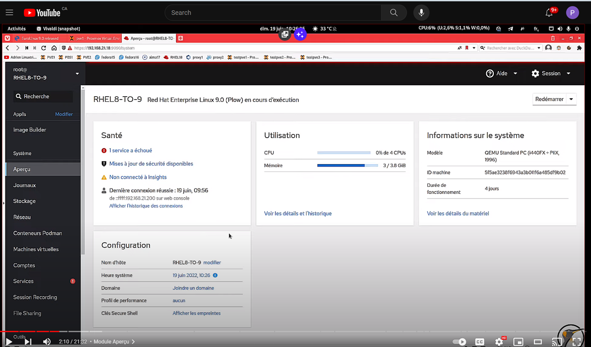
Task: Click 'modifier' next to hostname
Action: tap(212, 263)
